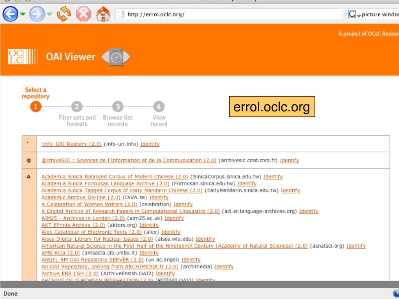The width and height of the screenshot is (399, 299).
Task: Go to the Home page icon
Action: [x=103, y=14]
